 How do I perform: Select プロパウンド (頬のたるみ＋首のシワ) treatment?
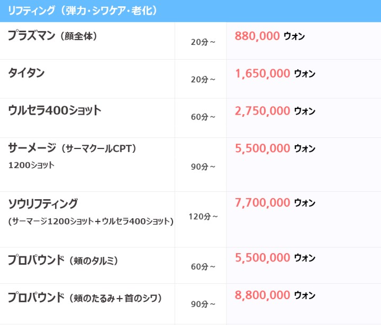85,298
